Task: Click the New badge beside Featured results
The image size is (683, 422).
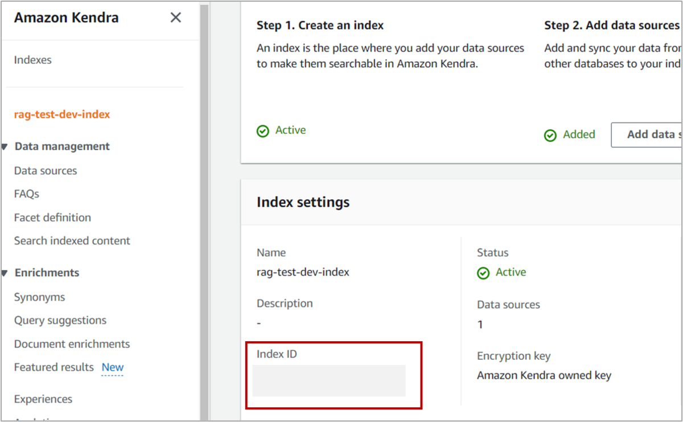Action: pos(113,367)
